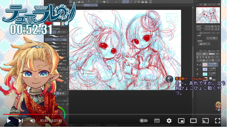Toggle the autoplay switch
Viewport: 227px width, 127px height.
144,121
